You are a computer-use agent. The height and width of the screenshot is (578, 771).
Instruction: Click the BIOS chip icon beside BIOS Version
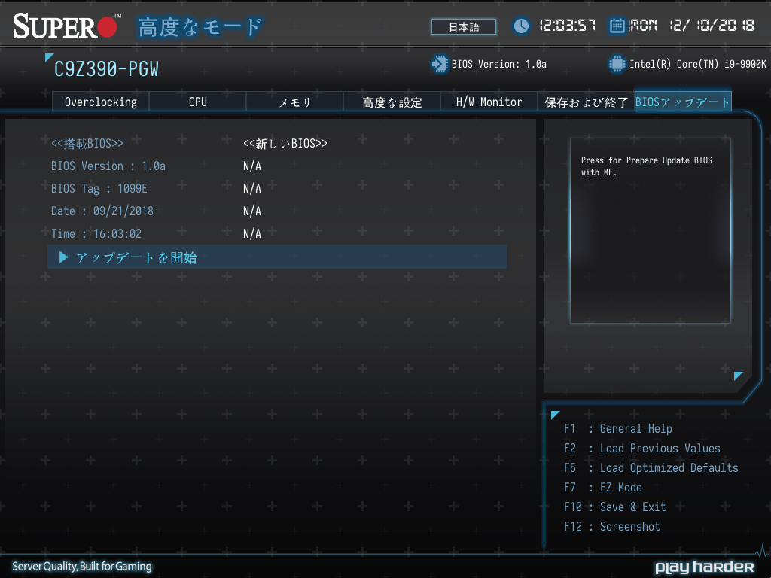click(x=440, y=65)
